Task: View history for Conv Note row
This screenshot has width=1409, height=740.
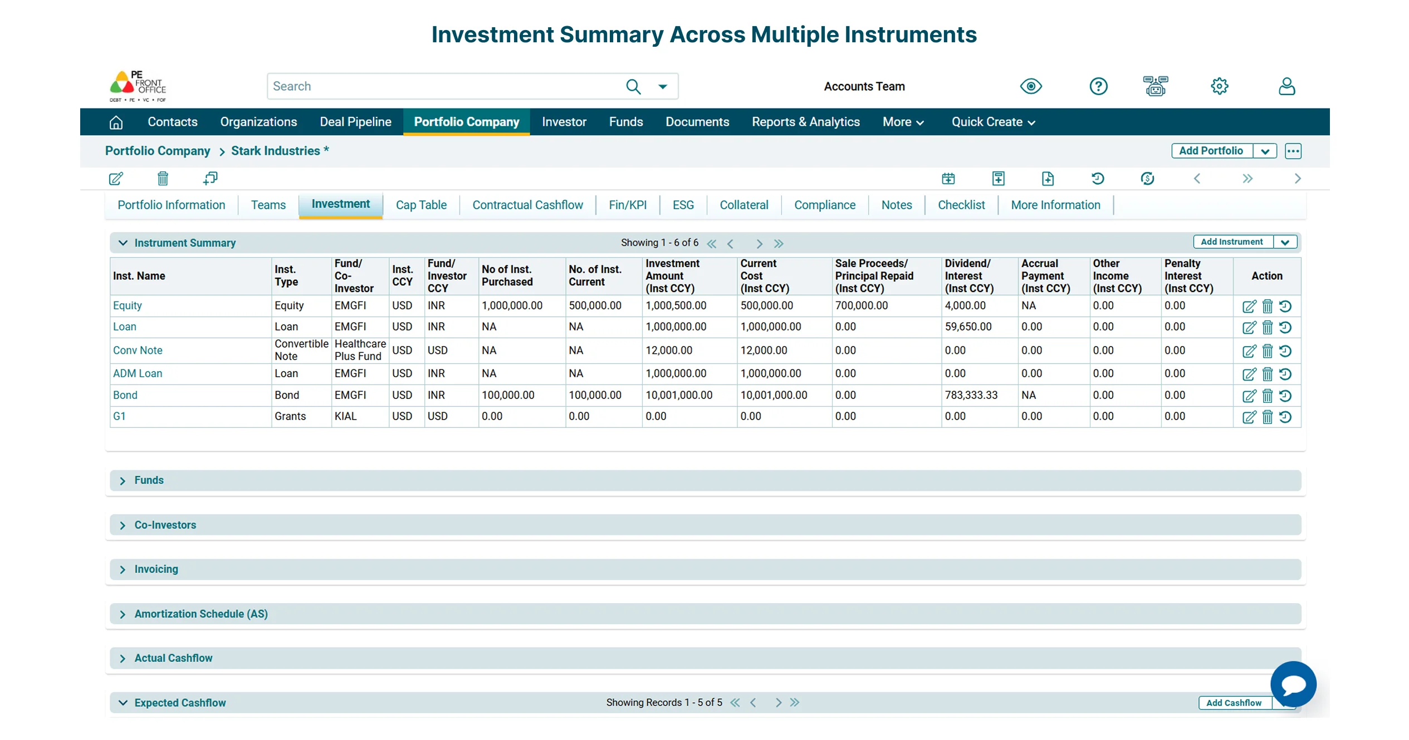Action: pos(1285,351)
